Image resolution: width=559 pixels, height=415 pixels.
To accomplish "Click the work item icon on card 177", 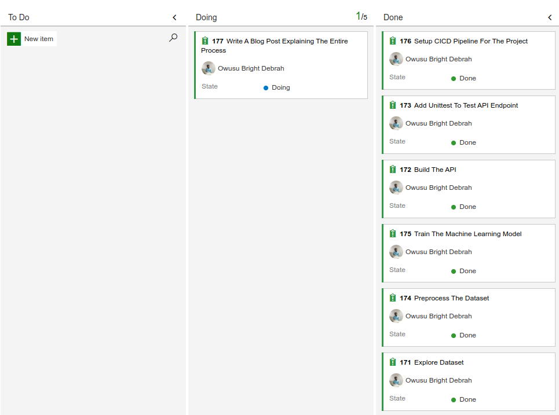I will [x=205, y=41].
